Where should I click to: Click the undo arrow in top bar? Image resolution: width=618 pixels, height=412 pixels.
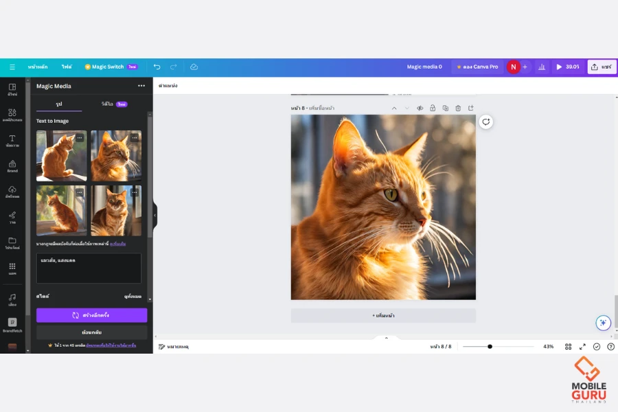pos(157,67)
